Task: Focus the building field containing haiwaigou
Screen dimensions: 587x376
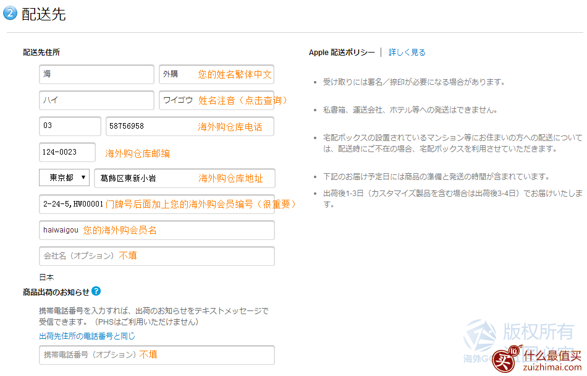Action: pyautogui.click(x=157, y=230)
